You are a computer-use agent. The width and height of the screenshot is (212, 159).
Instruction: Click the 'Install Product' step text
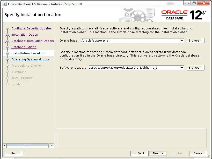(x=22, y=78)
